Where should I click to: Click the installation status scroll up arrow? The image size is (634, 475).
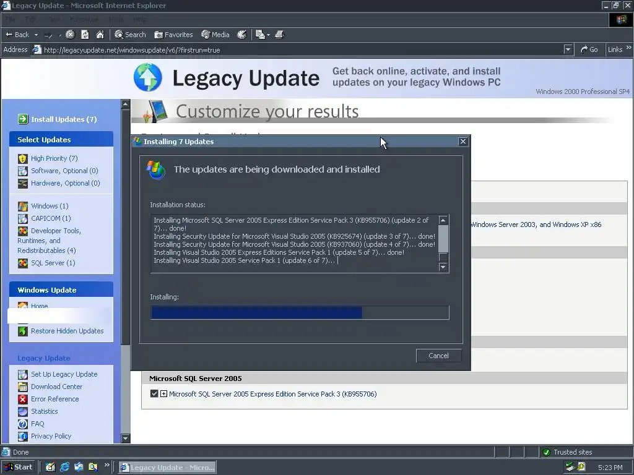(x=443, y=220)
